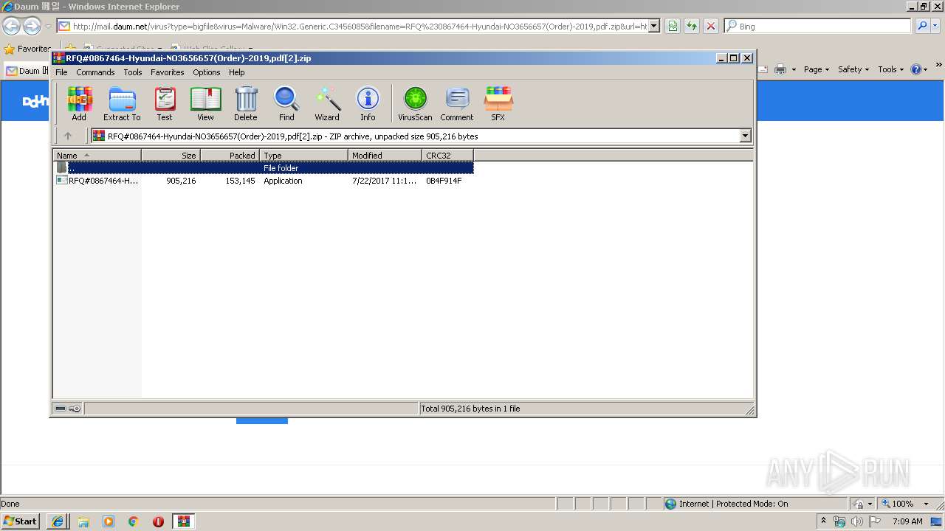Click the red Opera taskbar icon

click(158, 521)
